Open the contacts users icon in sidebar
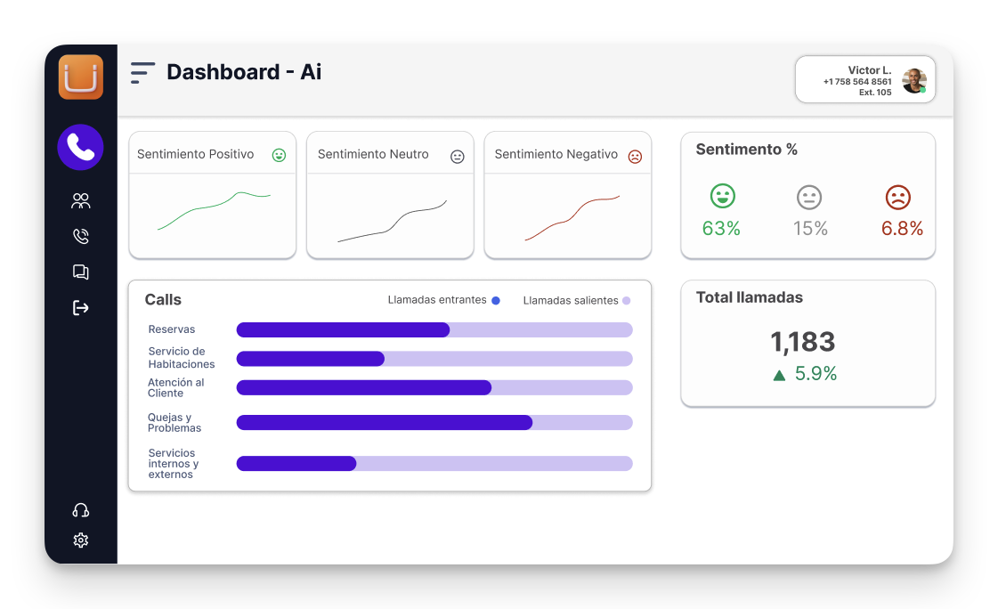This screenshot has height=609, width=998. (x=81, y=201)
